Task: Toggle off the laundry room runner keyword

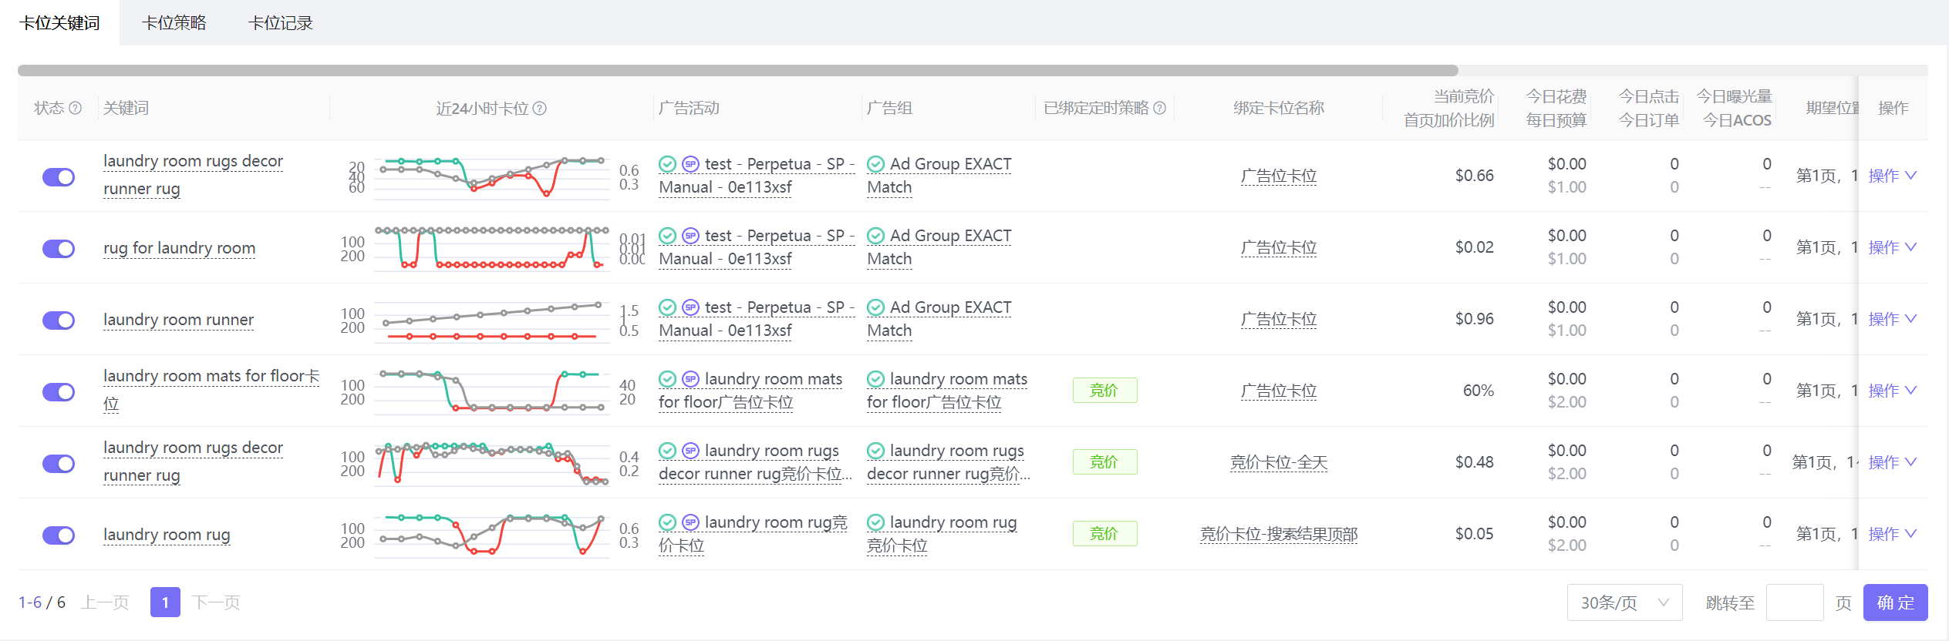Action: point(59,320)
